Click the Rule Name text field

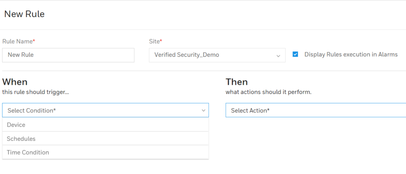click(68, 55)
